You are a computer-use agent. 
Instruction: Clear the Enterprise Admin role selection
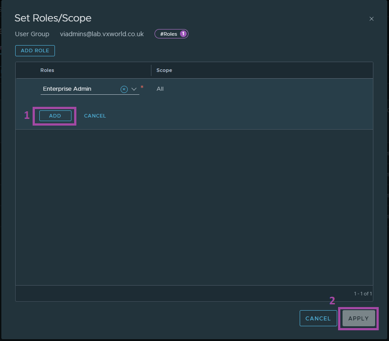tap(124, 89)
